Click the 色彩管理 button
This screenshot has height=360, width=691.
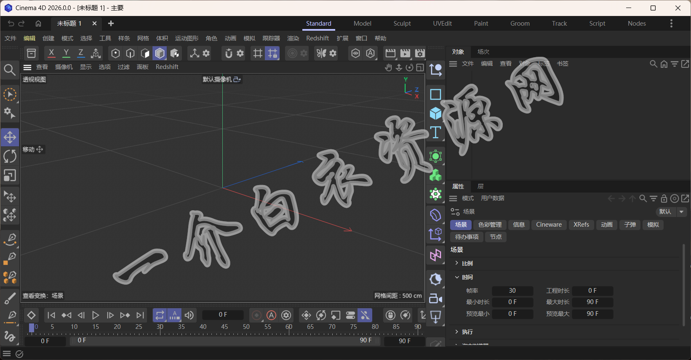pyautogui.click(x=490, y=225)
